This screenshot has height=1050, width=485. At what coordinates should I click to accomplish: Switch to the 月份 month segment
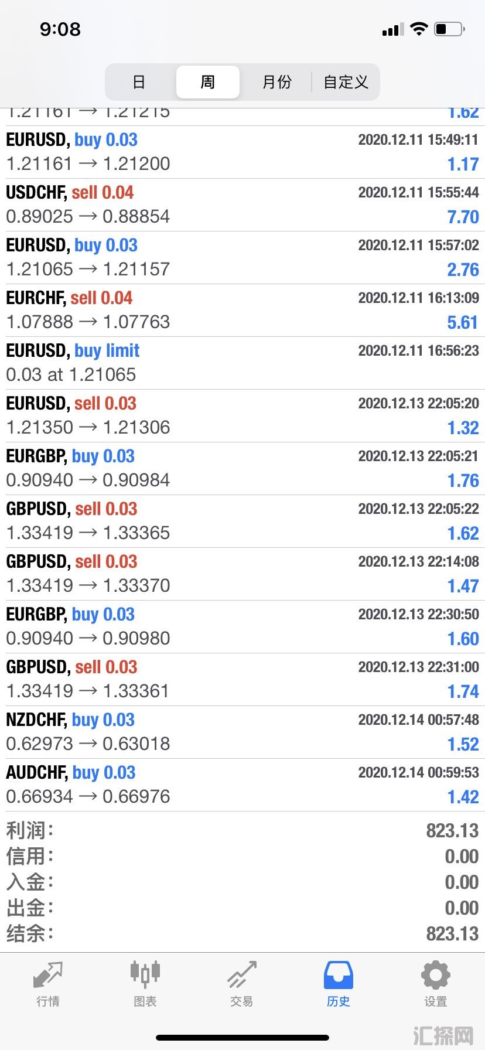coord(276,82)
